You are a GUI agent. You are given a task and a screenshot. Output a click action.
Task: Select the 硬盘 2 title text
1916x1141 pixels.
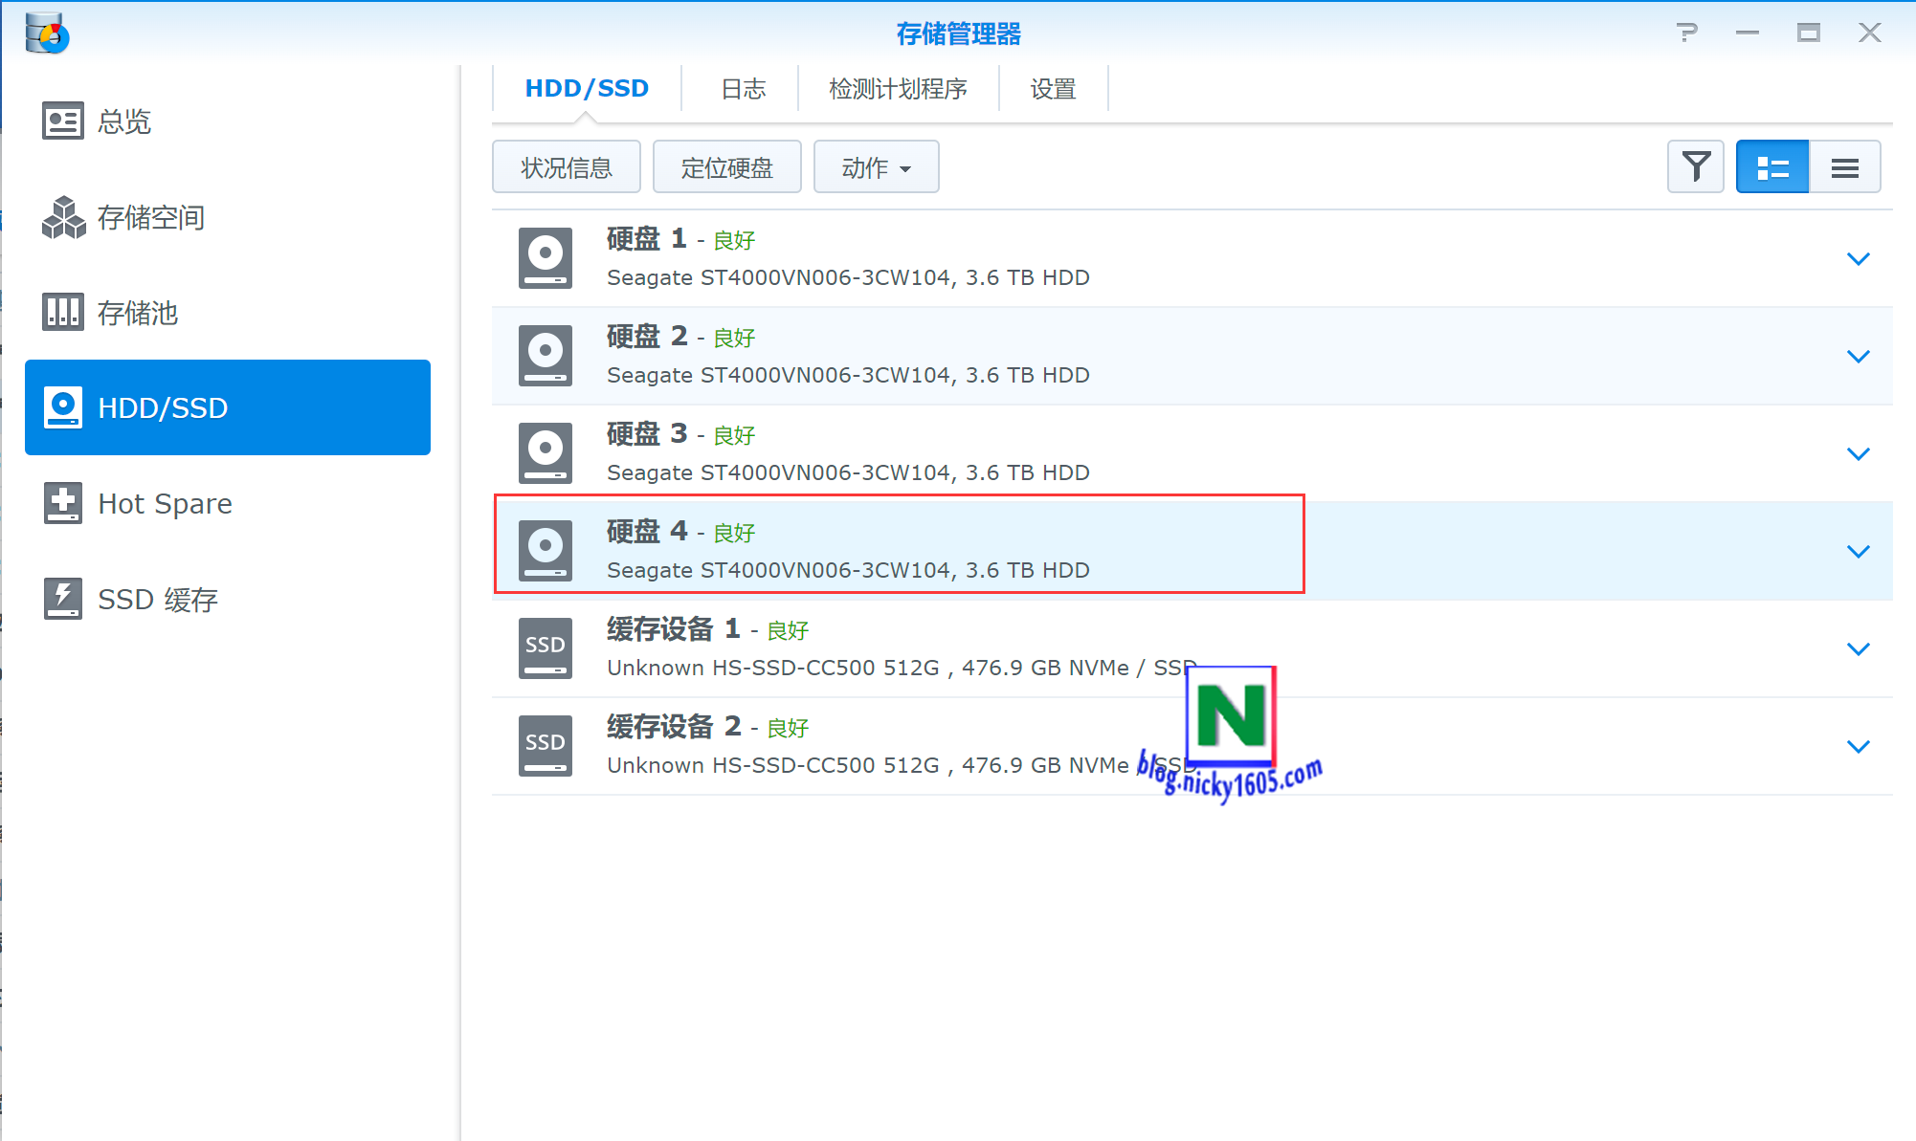[647, 337]
